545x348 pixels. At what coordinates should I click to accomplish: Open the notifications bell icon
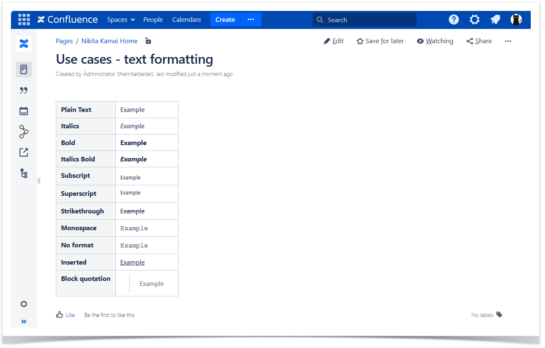coord(496,20)
